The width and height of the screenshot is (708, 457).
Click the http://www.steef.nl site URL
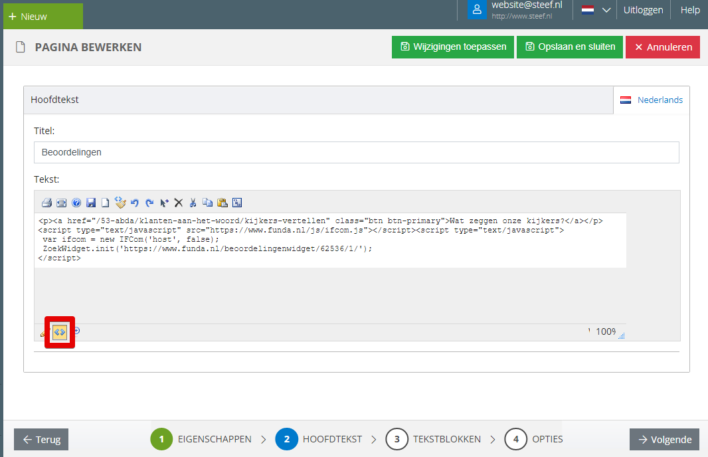(x=521, y=16)
